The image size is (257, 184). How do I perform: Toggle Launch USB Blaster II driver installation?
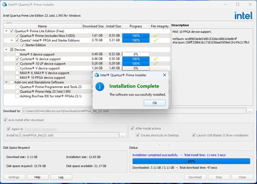tap(194, 135)
